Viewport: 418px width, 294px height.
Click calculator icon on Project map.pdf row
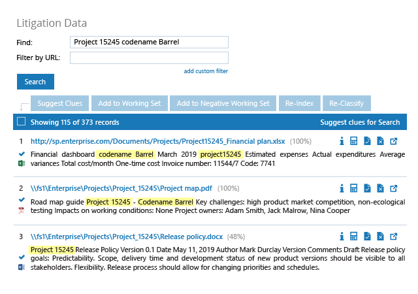point(354,188)
